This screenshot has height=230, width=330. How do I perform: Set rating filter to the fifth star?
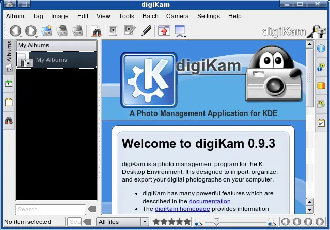pos(187,222)
